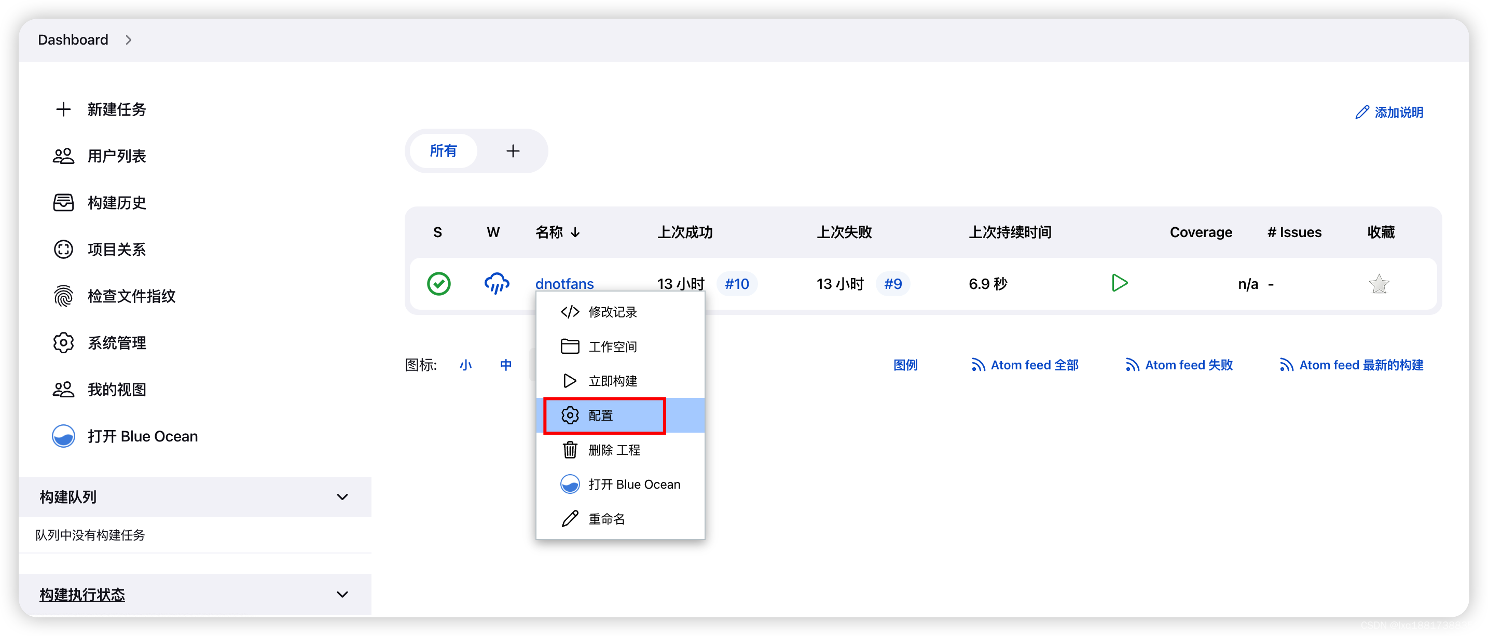Click the Dashboard breadcrumb
The height and width of the screenshot is (636, 1488).
pyautogui.click(x=73, y=40)
